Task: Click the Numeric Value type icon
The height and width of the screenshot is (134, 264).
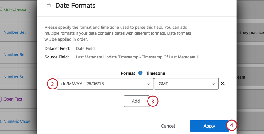Action: (x=1, y=122)
